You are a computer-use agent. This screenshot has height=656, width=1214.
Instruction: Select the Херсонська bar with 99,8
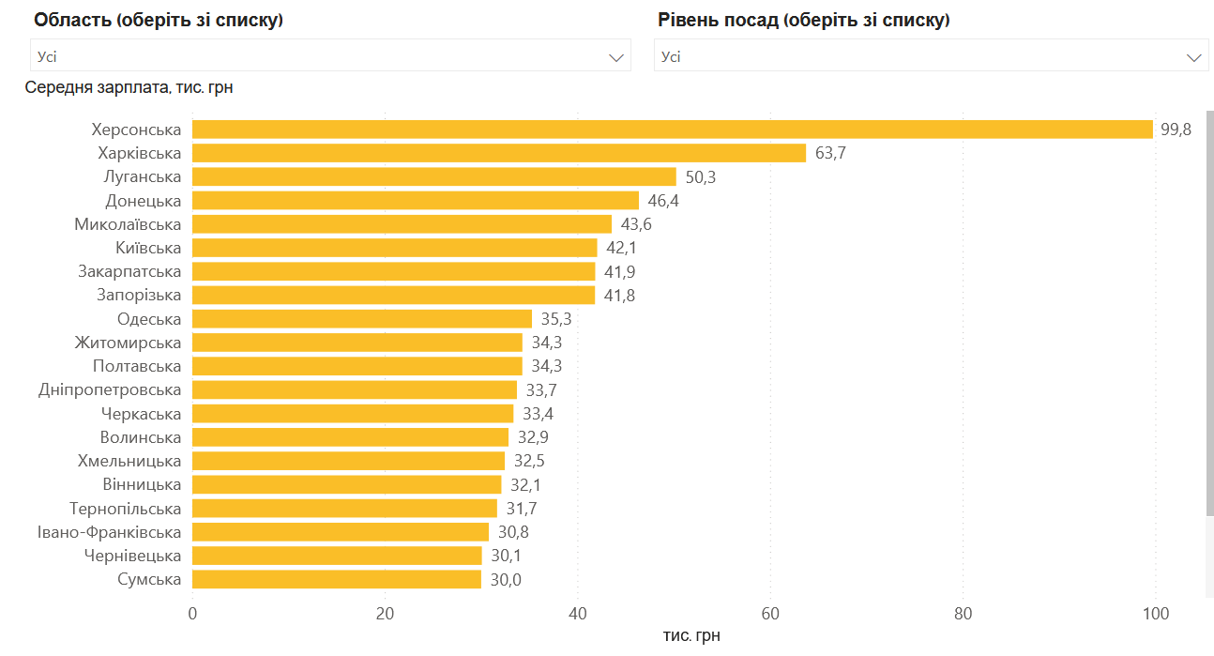672,130
